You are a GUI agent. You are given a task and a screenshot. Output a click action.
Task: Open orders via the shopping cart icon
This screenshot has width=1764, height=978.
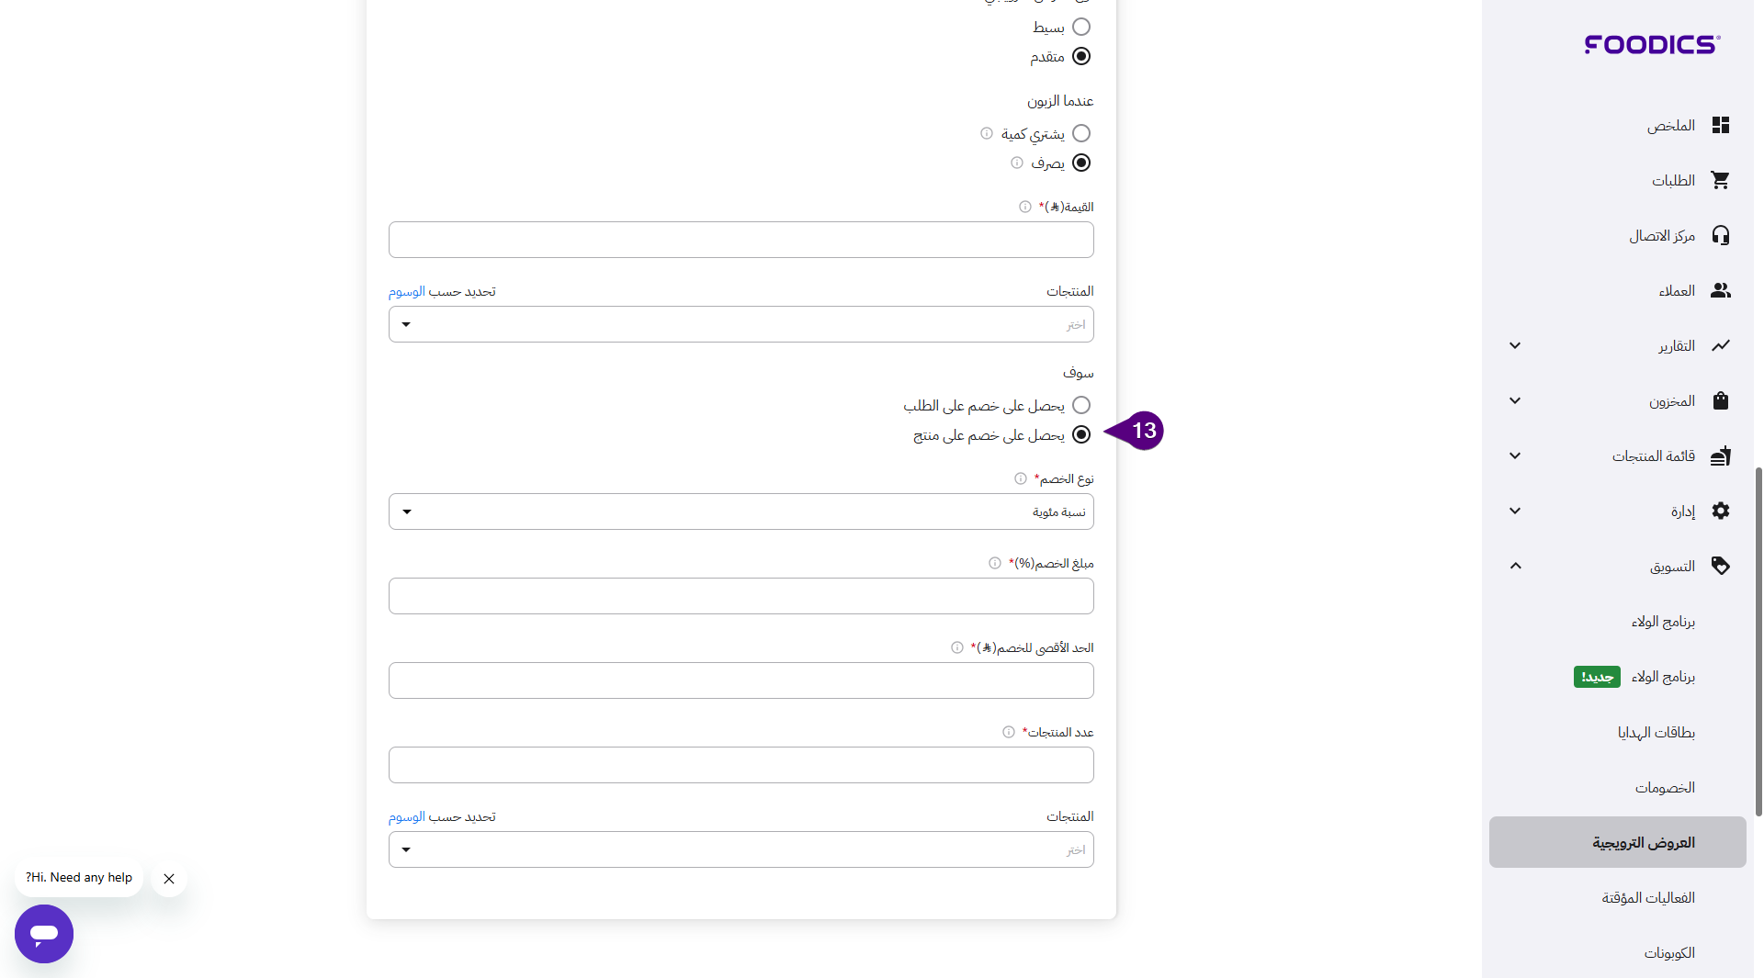(x=1720, y=181)
